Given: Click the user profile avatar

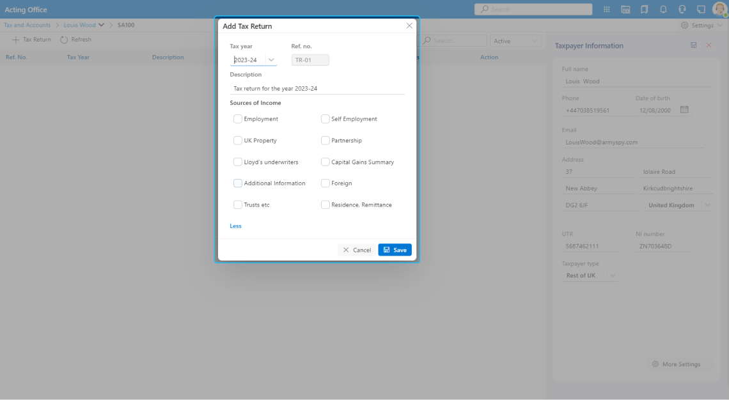Looking at the screenshot, I should 719,10.
